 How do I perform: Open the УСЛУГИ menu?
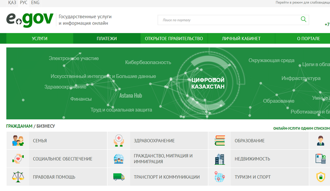click(x=40, y=39)
